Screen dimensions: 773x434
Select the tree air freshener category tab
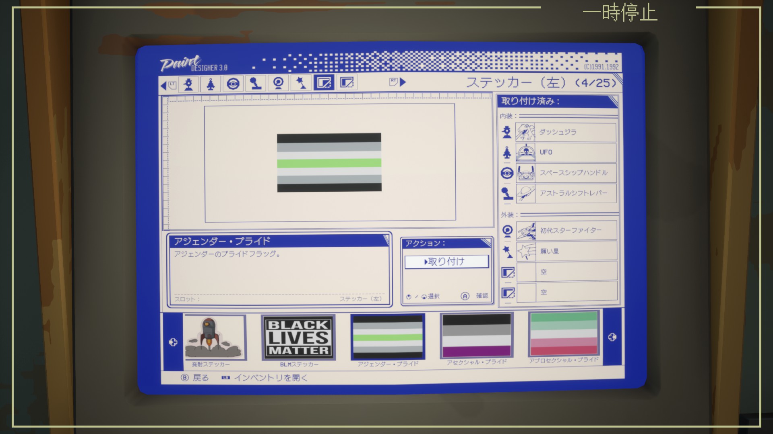point(211,84)
